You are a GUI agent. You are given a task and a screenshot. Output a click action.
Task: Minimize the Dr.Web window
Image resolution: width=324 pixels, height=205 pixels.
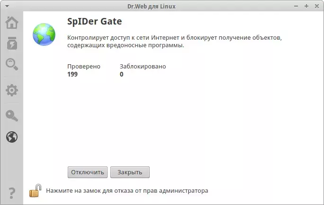[x=296, y=6]
